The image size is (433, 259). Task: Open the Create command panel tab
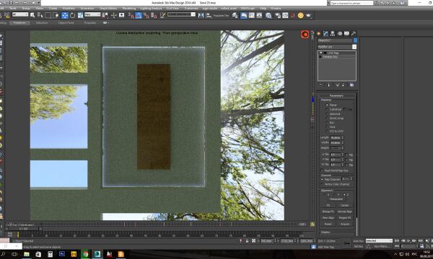click(x=319, y=33)
